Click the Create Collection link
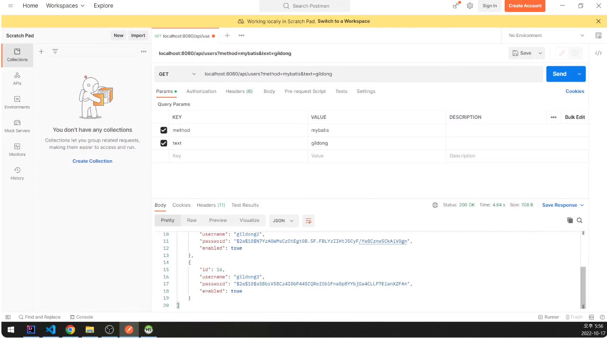The image size is (607, 338). coord(92,161)
